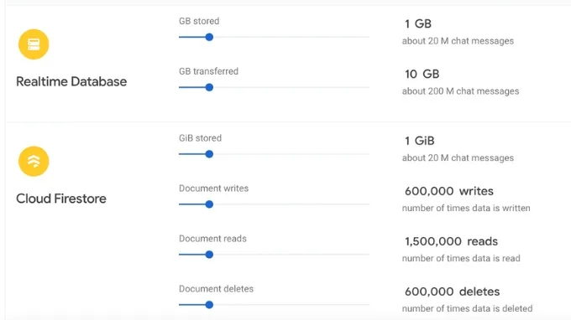Click the 600,000 writes value
571x320 pixels.
[449, 191]
